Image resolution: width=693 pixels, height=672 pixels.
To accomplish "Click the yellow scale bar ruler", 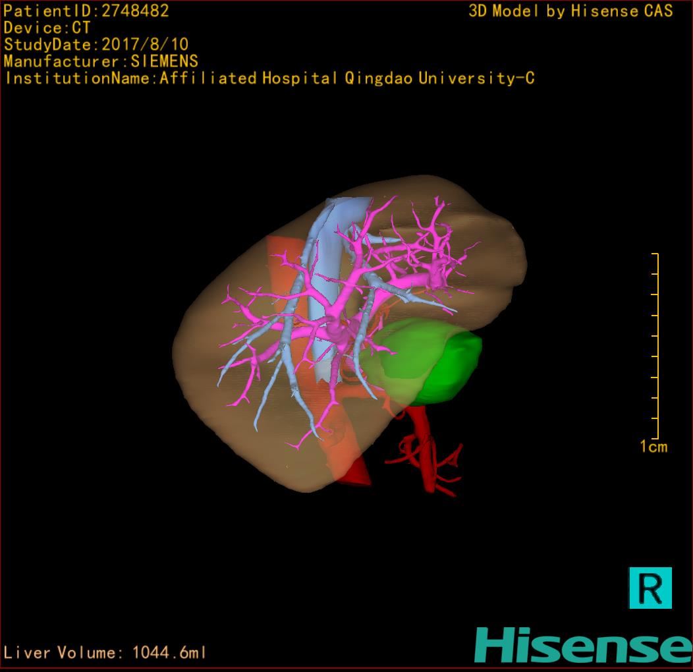I will click(x=655, y=346).
